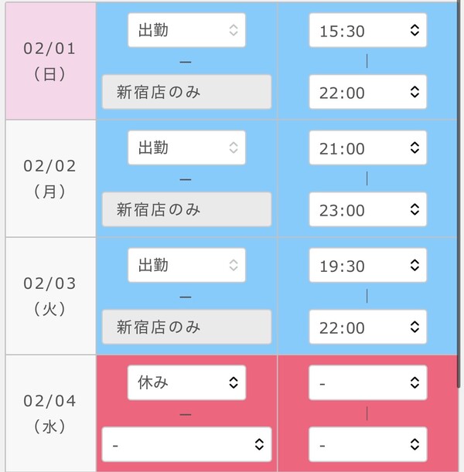The width and height of the screenshot is (464, 472).
Task: Open 02/02 attendance status dropdown
Action: click(x=186, y=148)
